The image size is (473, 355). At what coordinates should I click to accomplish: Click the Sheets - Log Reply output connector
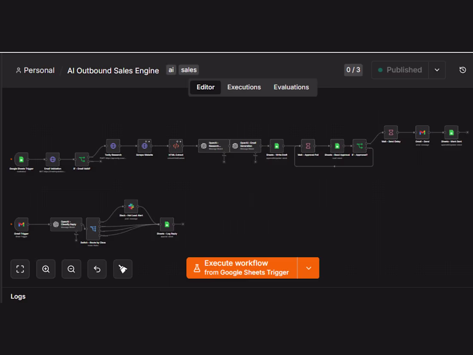point(183,224)
